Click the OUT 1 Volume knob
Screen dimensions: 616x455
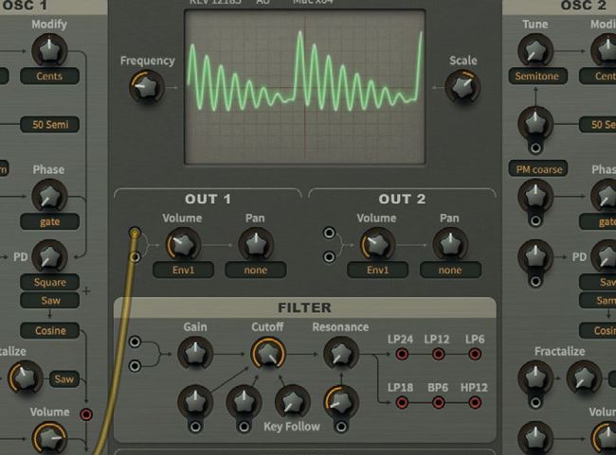pyautogui.click(x=183, y=245)
